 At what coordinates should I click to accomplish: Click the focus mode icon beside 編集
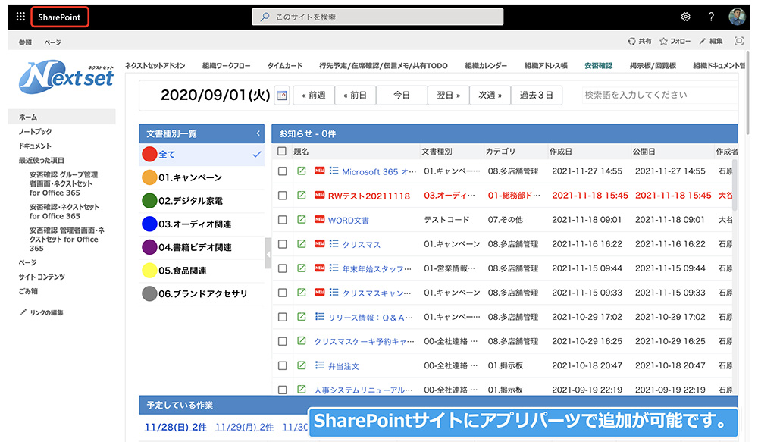click(738, 41)
